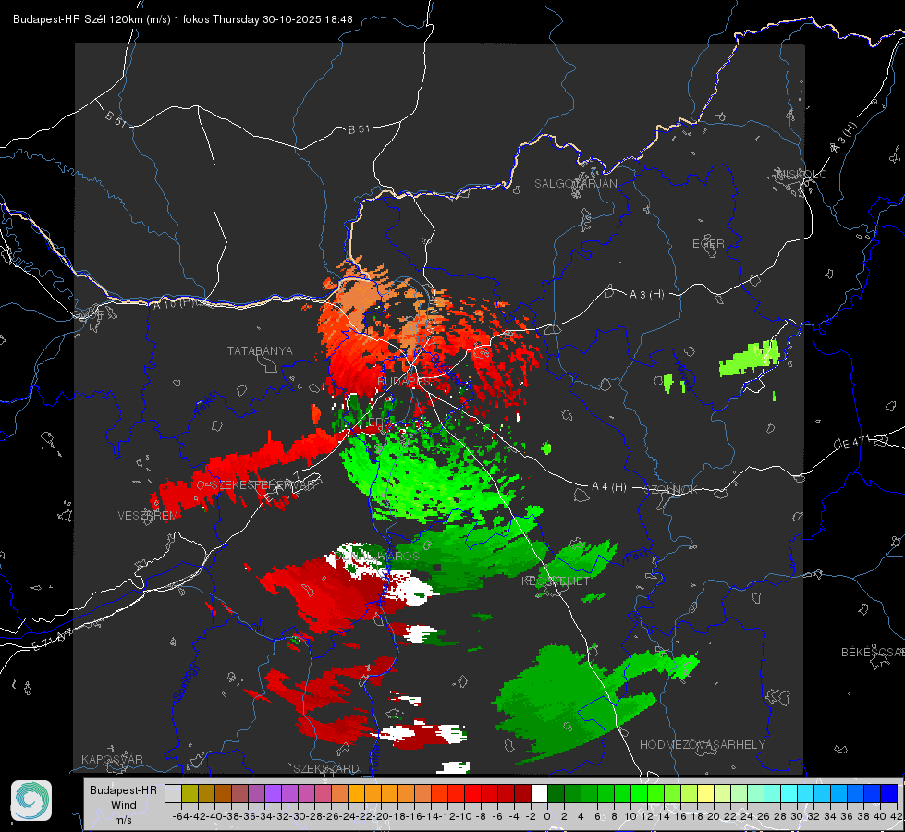
Task: Click the '20' value on the legend scale
Action: coord(714,816)
